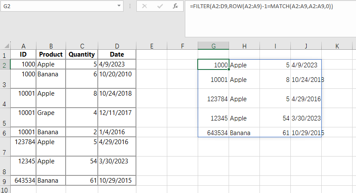Screen dimensions: 356x193
Task: Click inside the Name Box showing G2
Action: pyautogui.click(x=59, y=6)
